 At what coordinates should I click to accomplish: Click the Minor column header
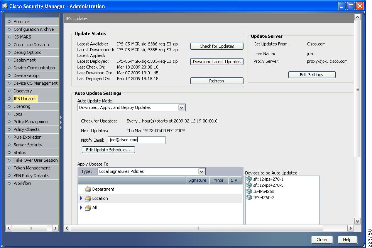(218, 180)
